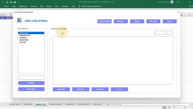Click the Tell me lightbulb icon
193x109 pixels.
pyautogui.click(x=79, y=6)
